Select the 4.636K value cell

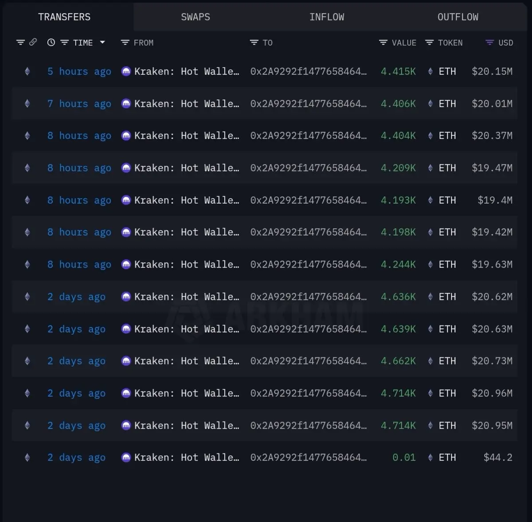pyautogui.click(x=398, y=297)
